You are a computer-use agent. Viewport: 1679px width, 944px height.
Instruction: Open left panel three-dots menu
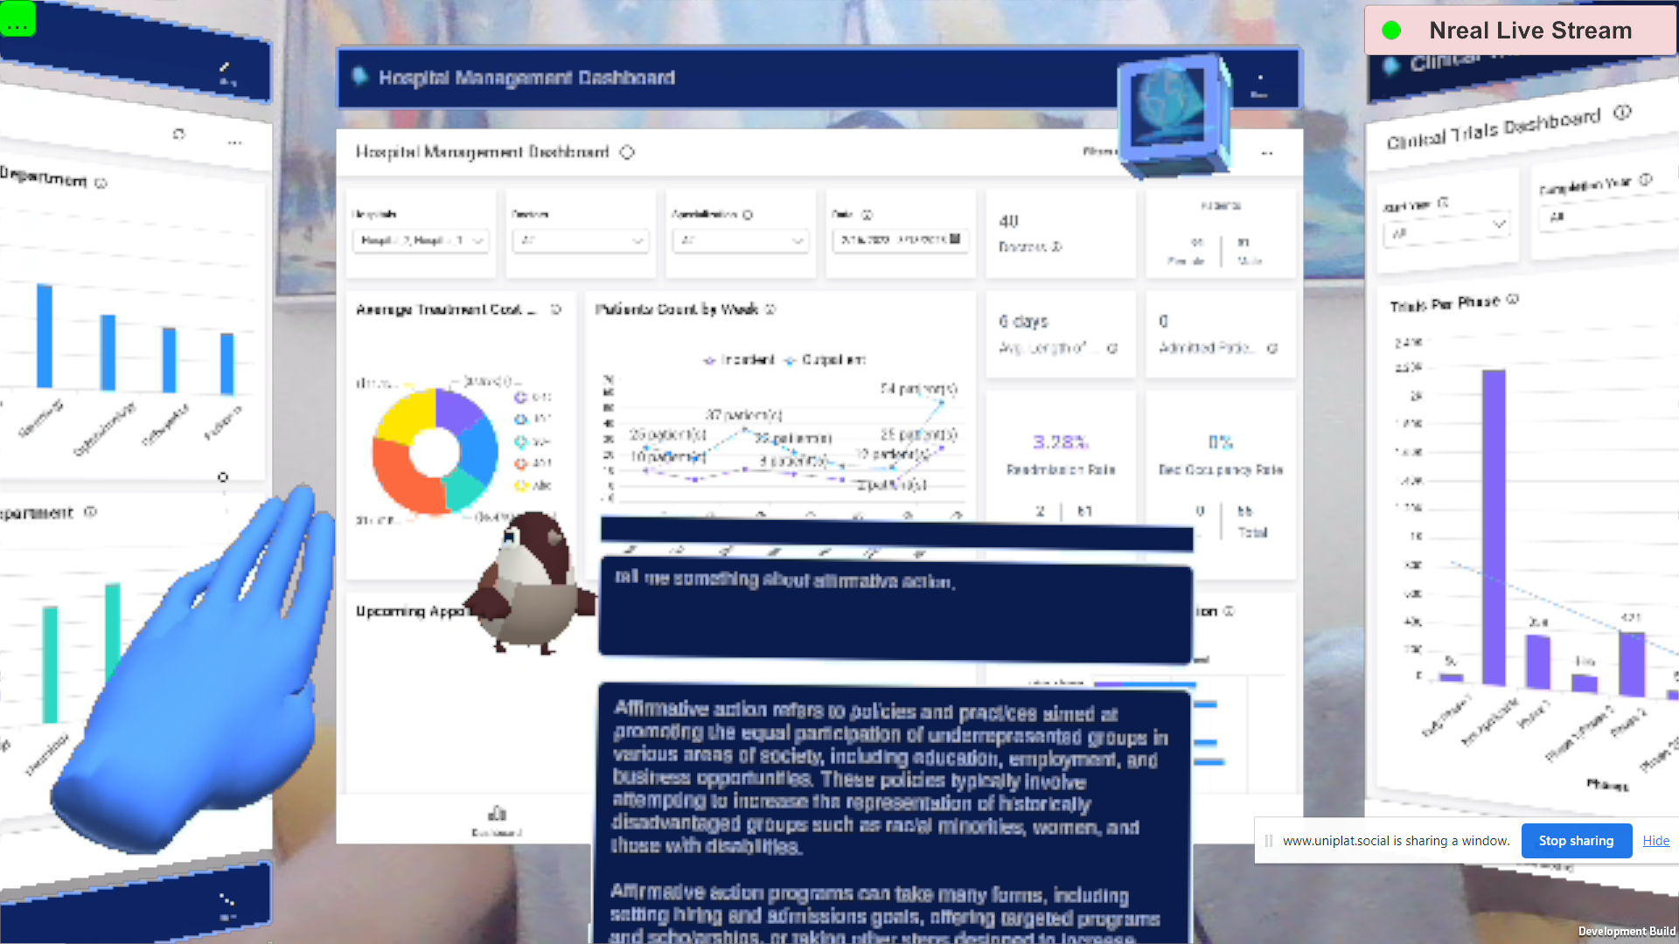[x=234, y=142]
